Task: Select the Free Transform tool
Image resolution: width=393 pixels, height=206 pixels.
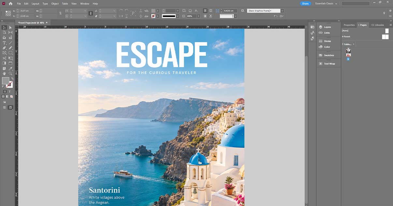Action: [10, 58]
